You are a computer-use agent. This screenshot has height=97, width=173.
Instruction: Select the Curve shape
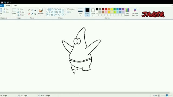click(49, 9)
